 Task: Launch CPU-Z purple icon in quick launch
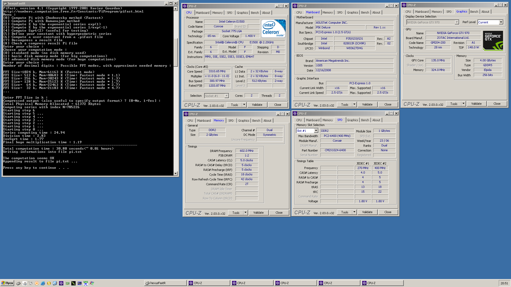(61, 283)
